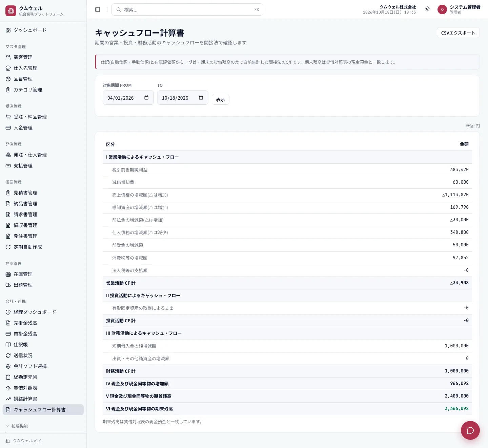Screen dimensions: 488x448
Task: Click the amount 383,470
Action: pyautogui.click(x=459, y=169)
